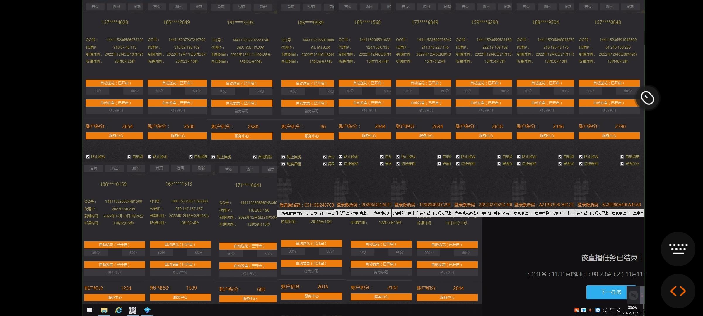Open 服务中心 for account 185****2649
The image size is (703, 316).
pyautogui.click(x=177, y=136)
